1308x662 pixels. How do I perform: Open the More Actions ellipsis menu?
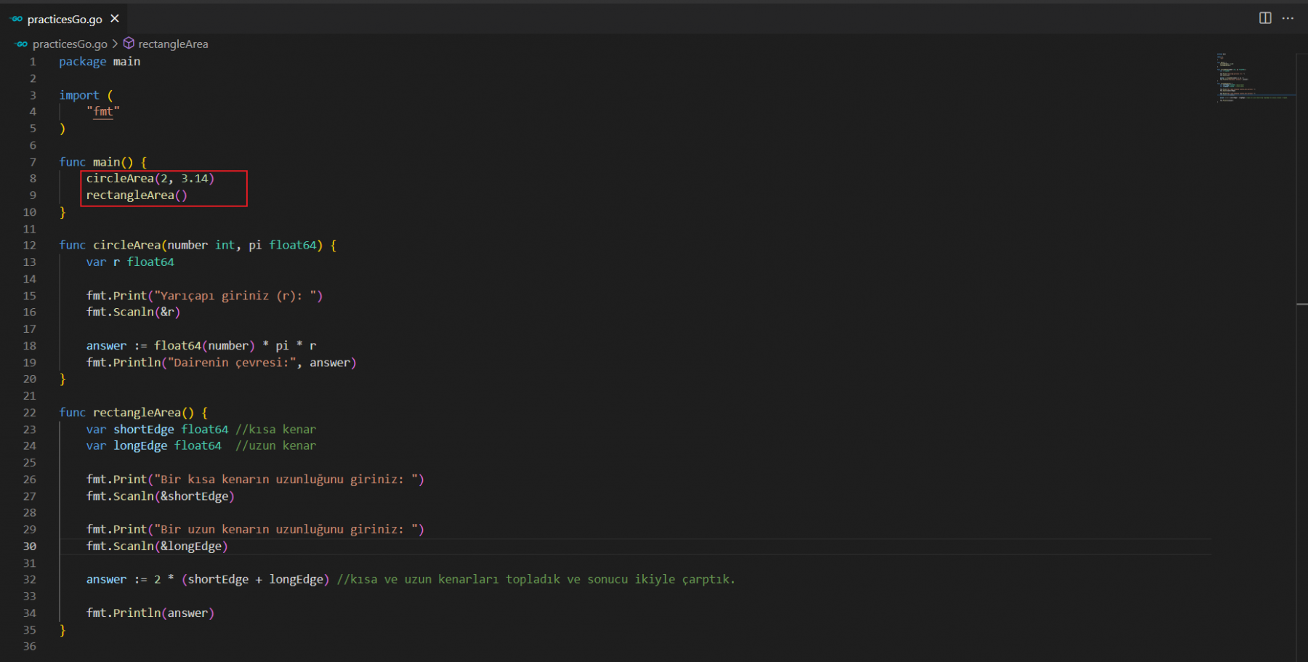pyautogui.click(x=1288, y=18)
